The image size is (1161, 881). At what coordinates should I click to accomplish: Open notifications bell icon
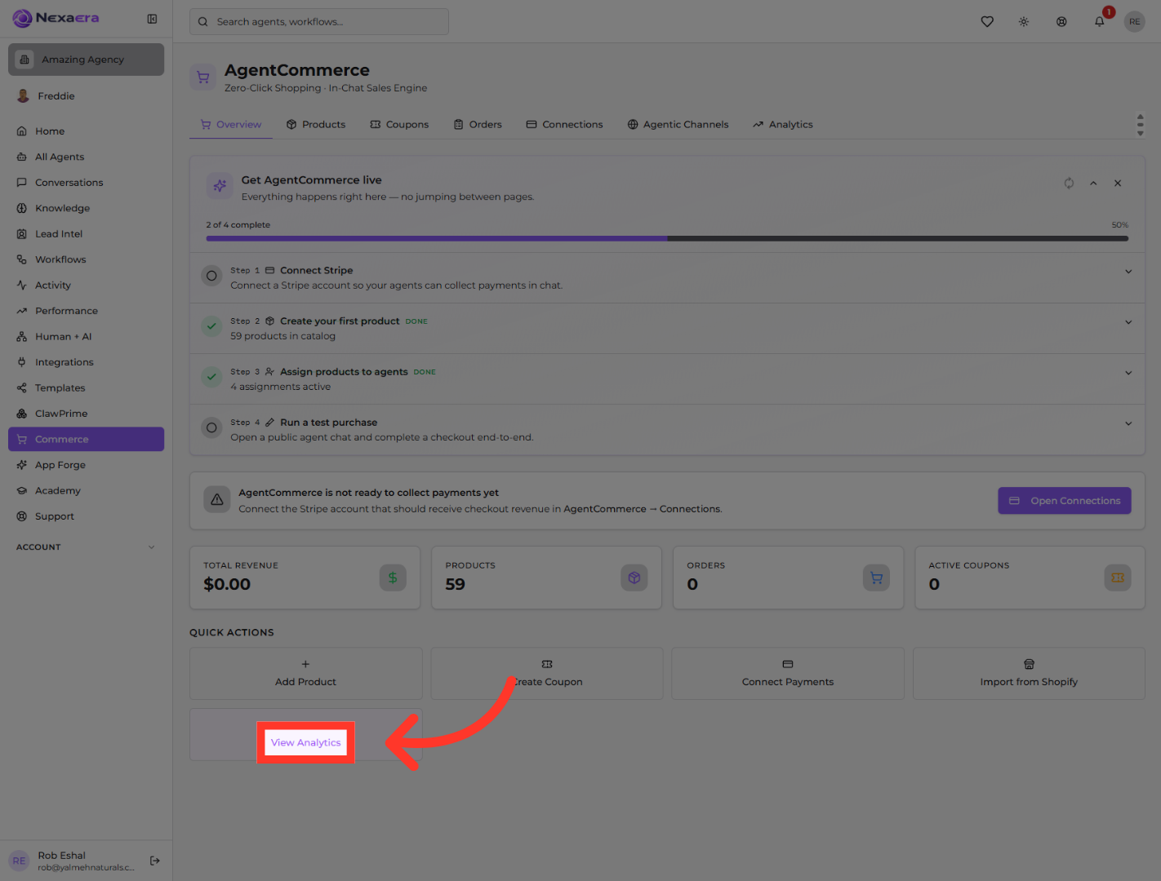pyautogui.click(x=1100, y=22)
